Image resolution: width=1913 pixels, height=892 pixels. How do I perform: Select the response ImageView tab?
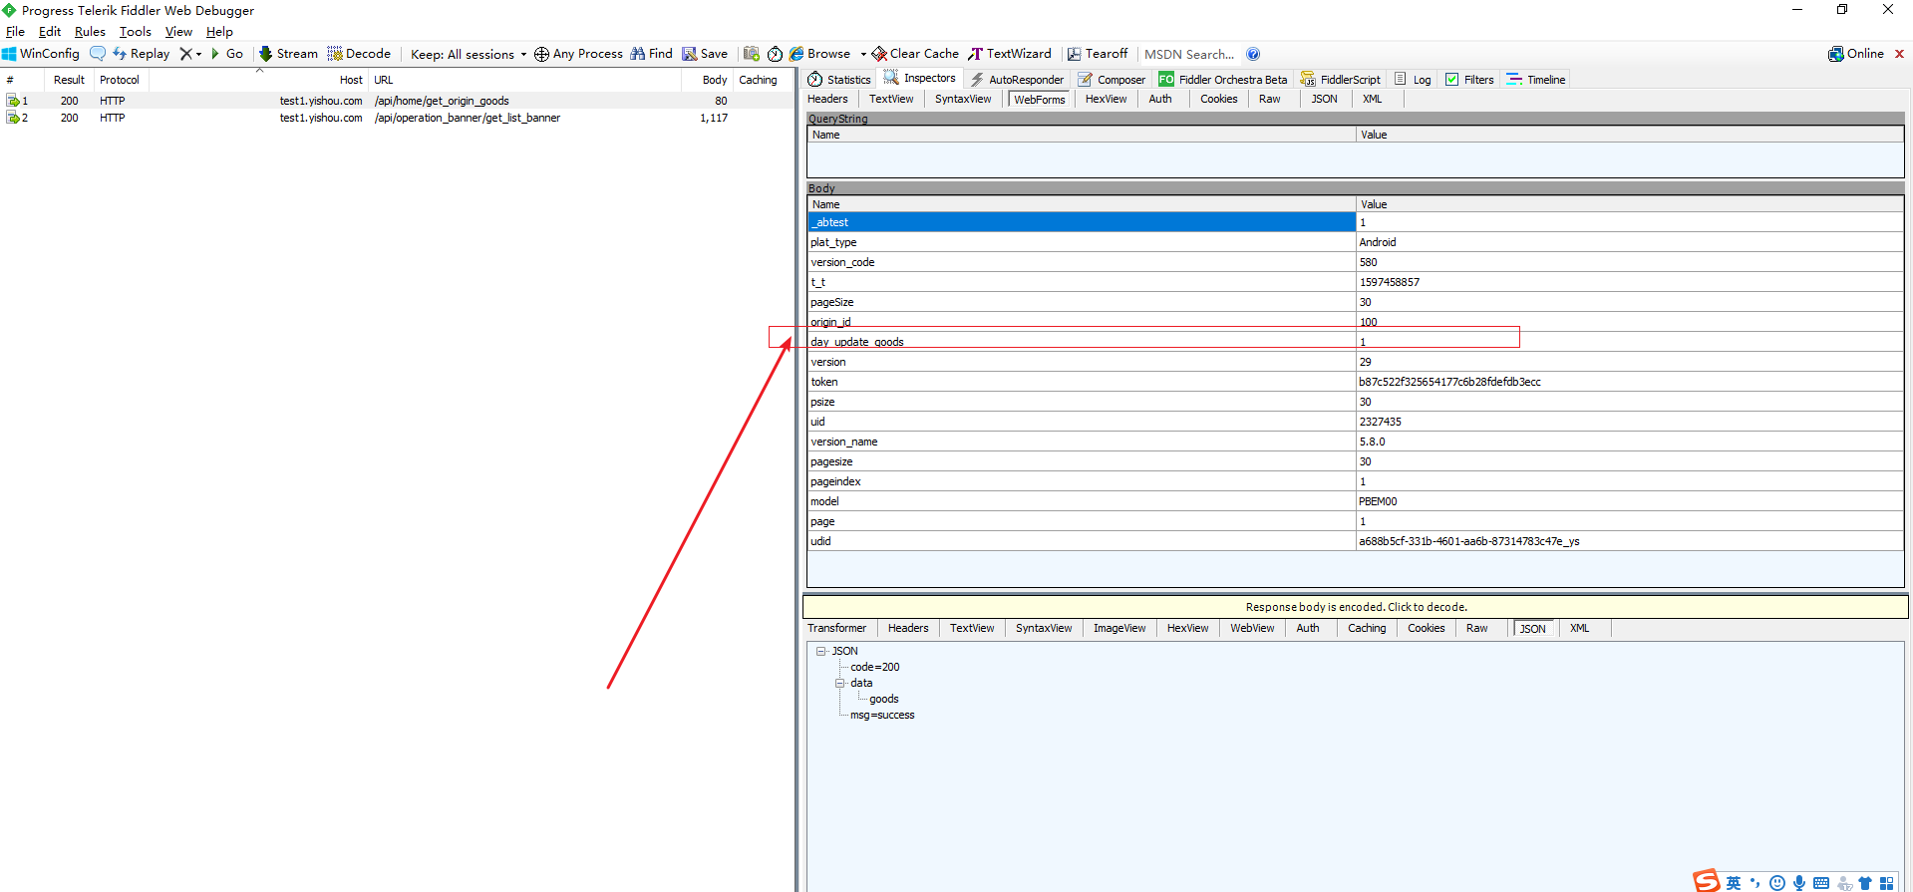pyautogui.click(x=1119, y=628)
